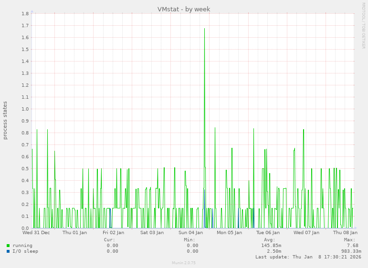Click the 'Sun 04 Jan' x-axis label
Image resolution: width=368 pixels, height=268 pixels.
(191, 233)
